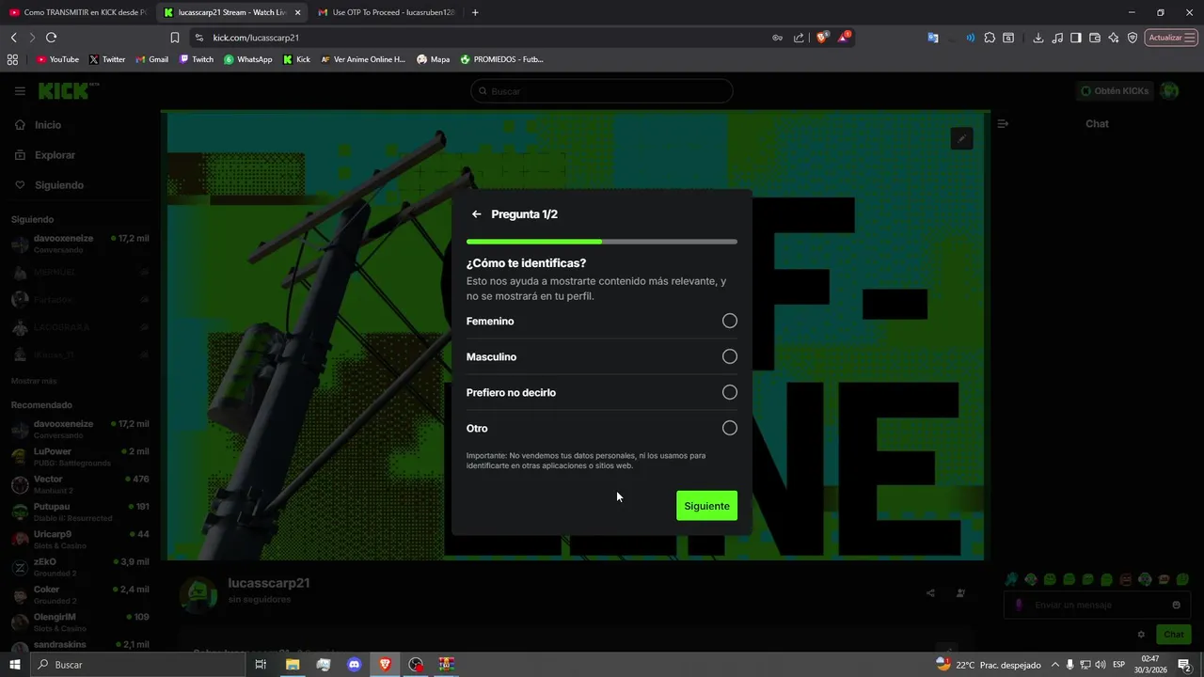Toggle the browser sidebar panel
This screenshot has width=1204, height=677.
tap(1075, 38)
